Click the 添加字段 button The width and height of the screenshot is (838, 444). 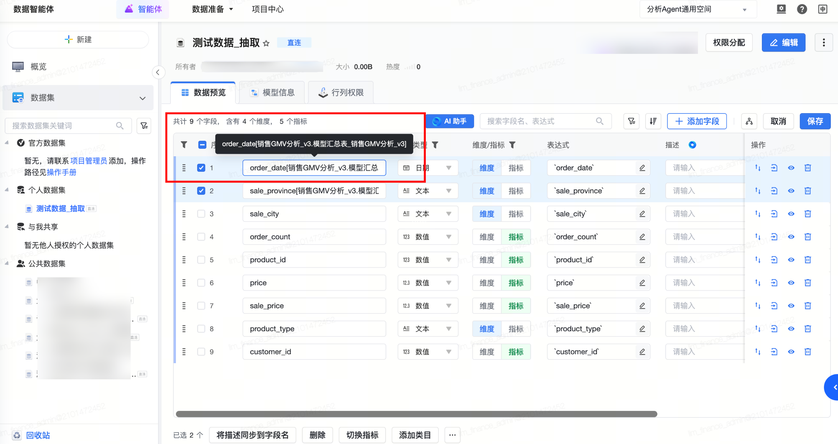click(697, 121)
